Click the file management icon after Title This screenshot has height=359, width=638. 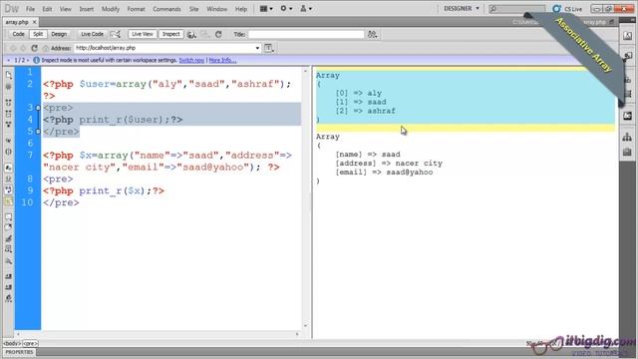point(372,35)
